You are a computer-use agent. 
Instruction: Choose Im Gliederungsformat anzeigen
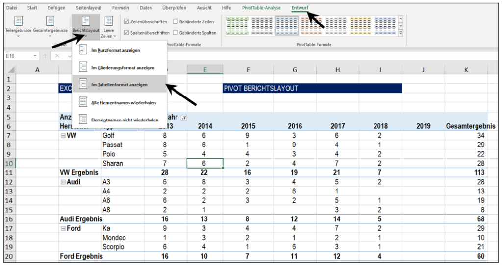point(119,68)
